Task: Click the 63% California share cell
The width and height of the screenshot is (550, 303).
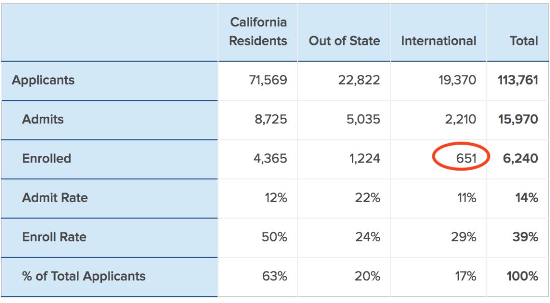Action: (x=274, y=277)
